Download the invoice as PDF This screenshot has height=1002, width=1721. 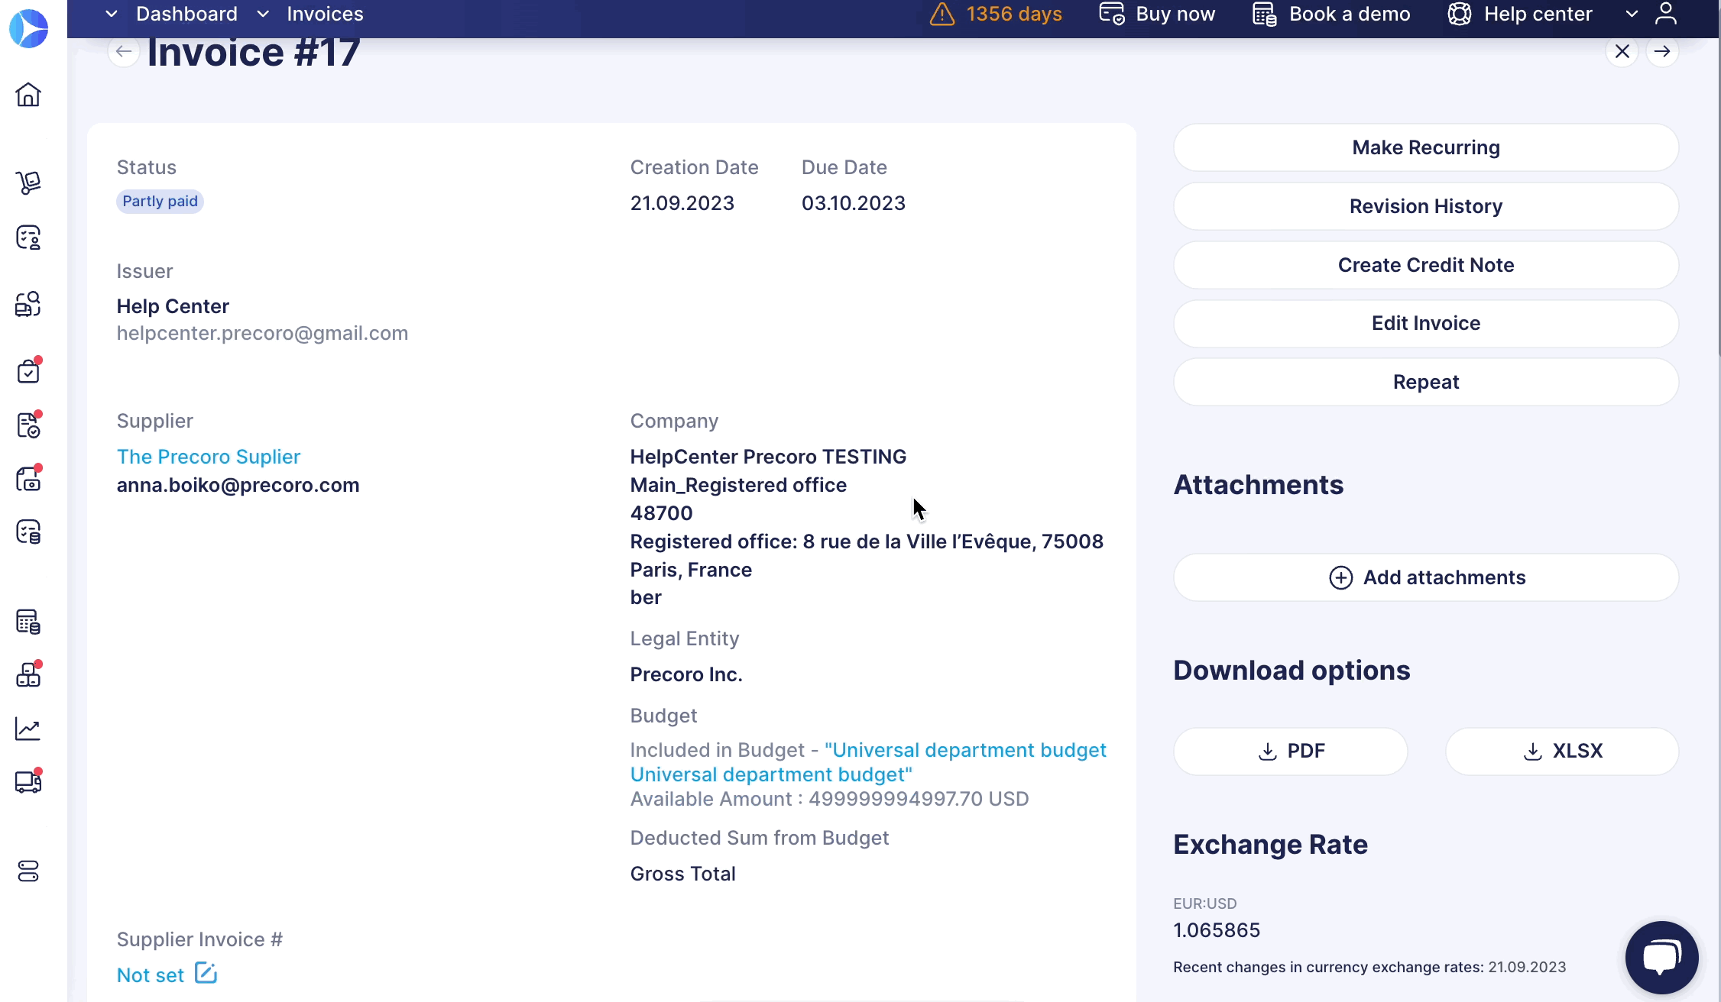point(1291,751)
